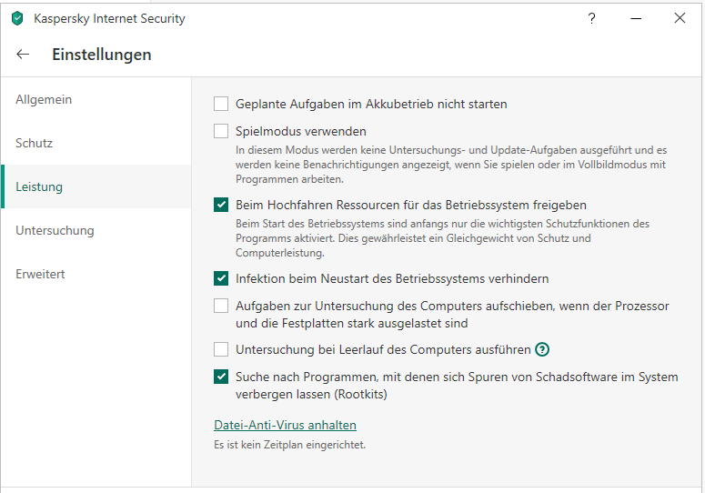This screenshot has width=705, height=493.
Task: Click the 'Einstellungen' page heading
Action: (x=101, y=55)
